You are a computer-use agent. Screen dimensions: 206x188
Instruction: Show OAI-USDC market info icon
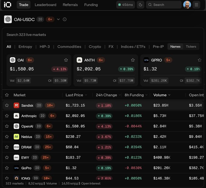(65, 19)
